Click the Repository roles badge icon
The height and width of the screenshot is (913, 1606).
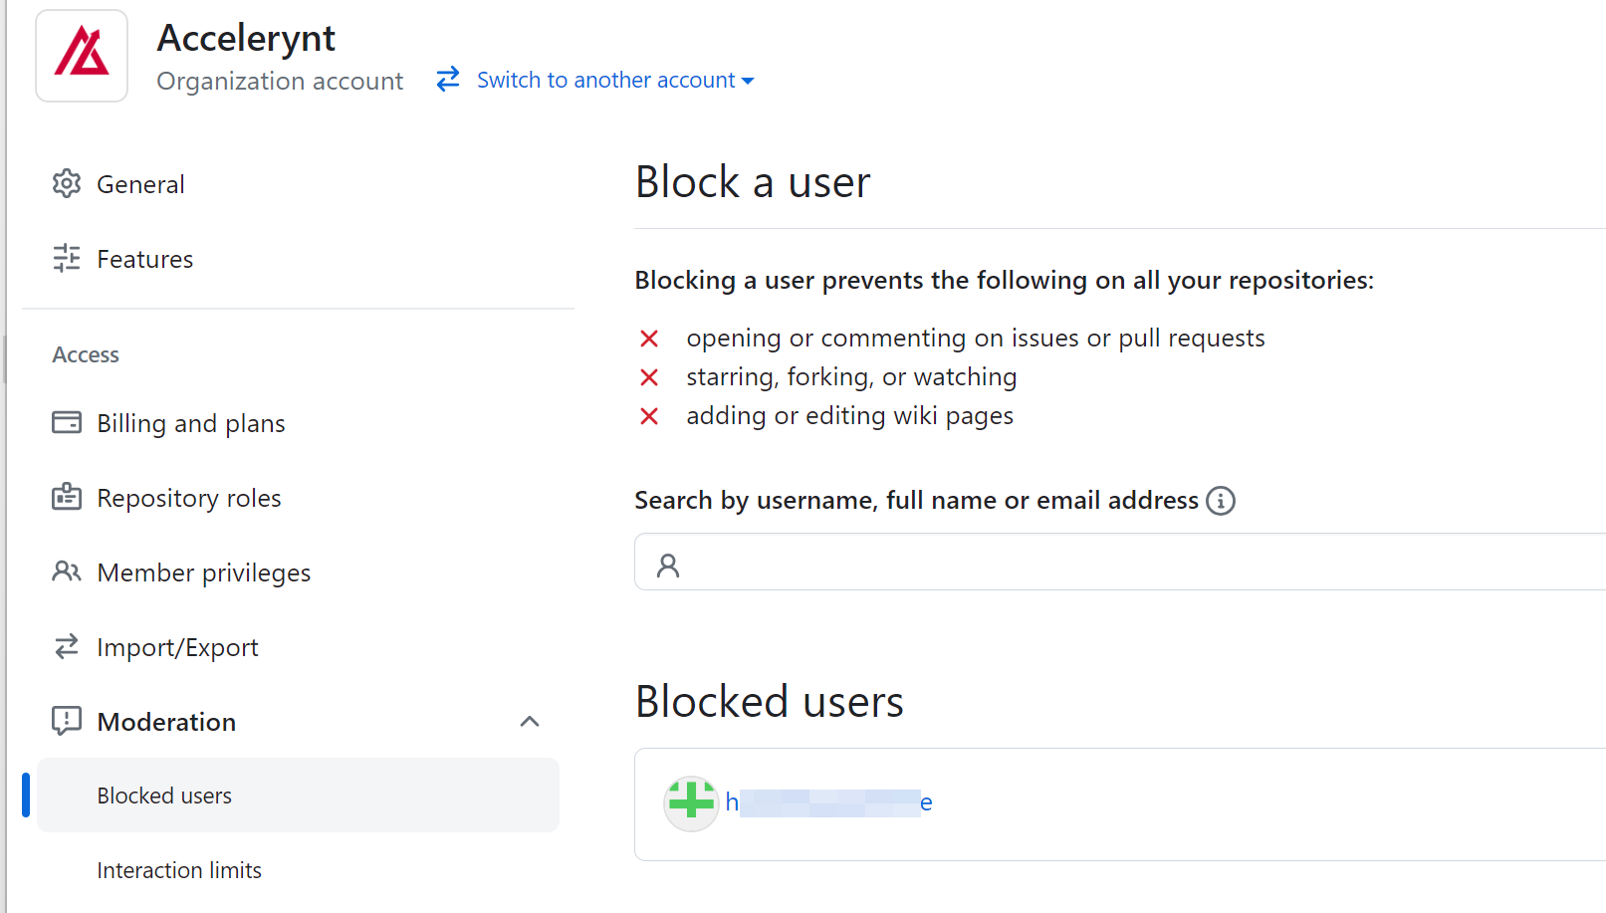(67, 497)
